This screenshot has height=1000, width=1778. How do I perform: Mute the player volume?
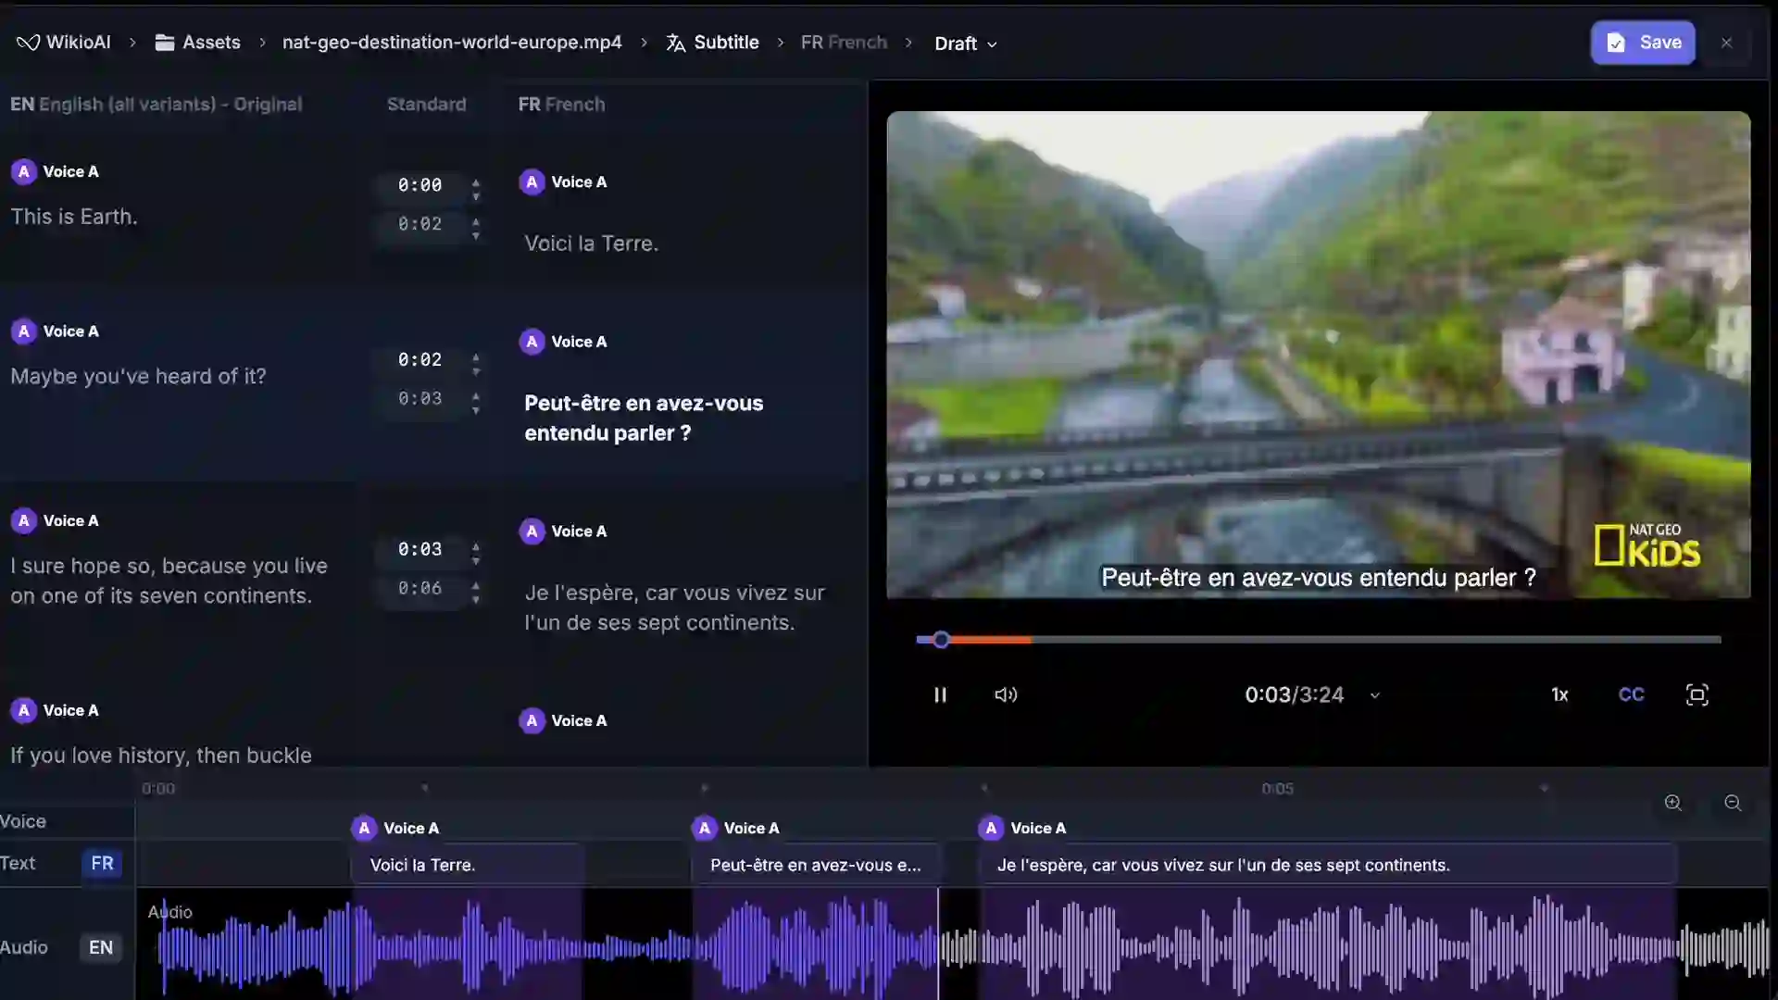click(x=1007, y=694)
